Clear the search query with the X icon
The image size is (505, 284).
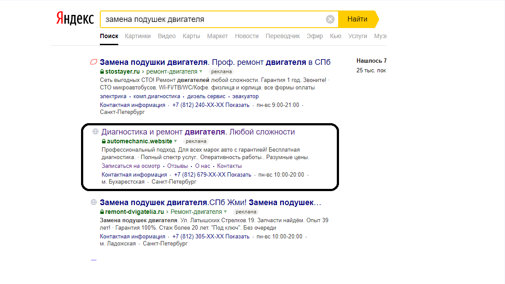pyautogui.click(x=330, y=19)
